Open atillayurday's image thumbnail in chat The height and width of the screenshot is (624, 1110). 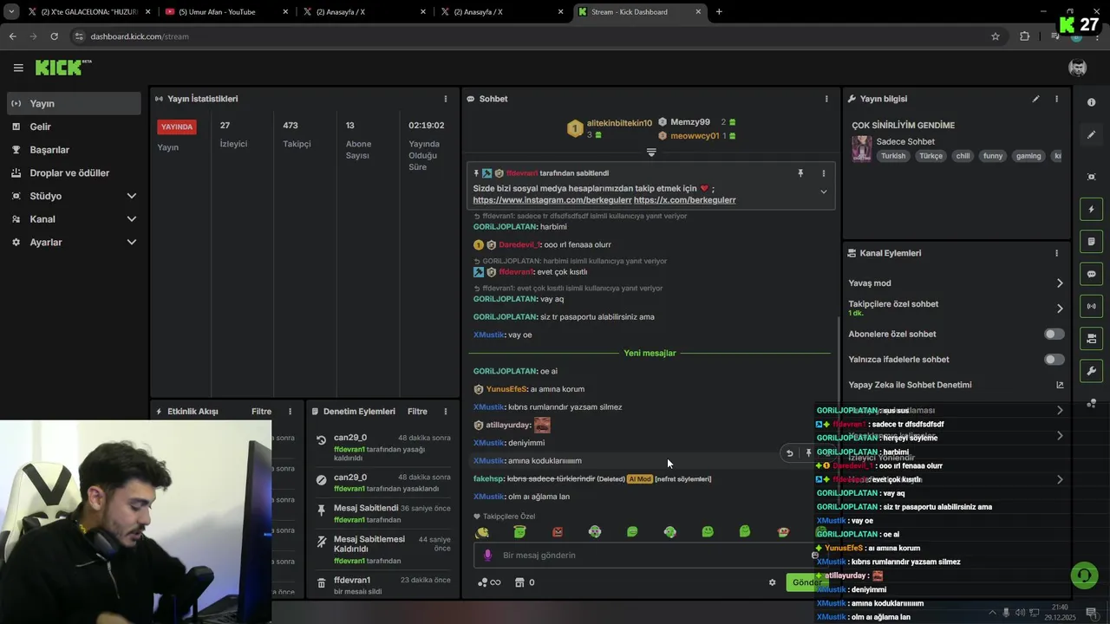point(542,425)
